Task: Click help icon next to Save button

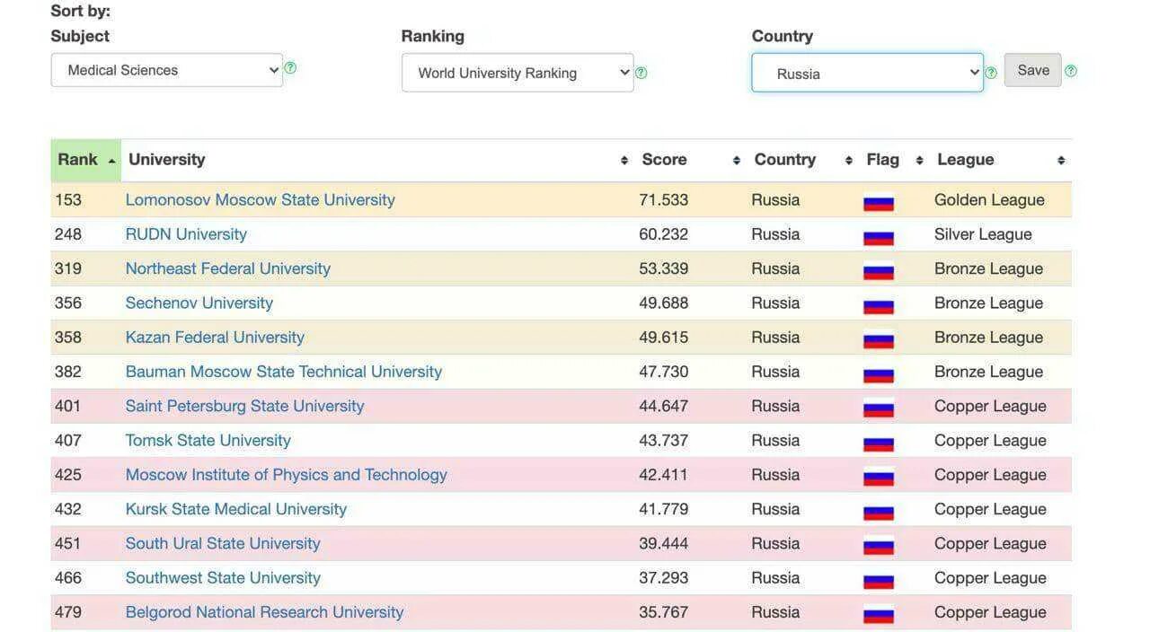Action: click(1070, 71)
